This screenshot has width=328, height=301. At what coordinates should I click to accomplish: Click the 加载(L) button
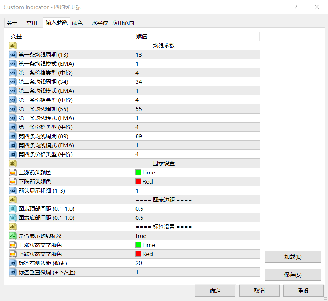(x=293, y=256)
